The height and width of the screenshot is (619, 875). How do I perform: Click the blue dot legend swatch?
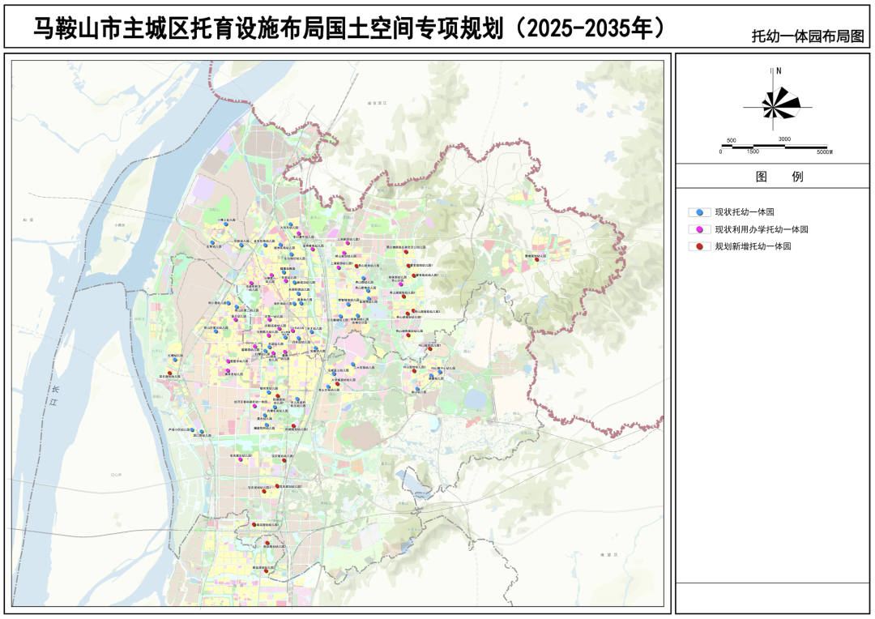point(699,212)
